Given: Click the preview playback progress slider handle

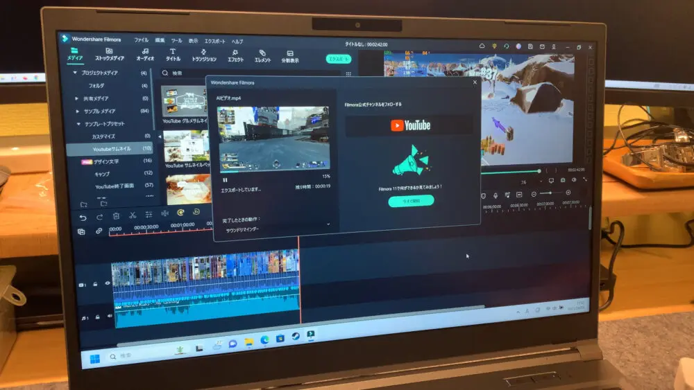Looking at the screenshot, I should pos(539,171).
